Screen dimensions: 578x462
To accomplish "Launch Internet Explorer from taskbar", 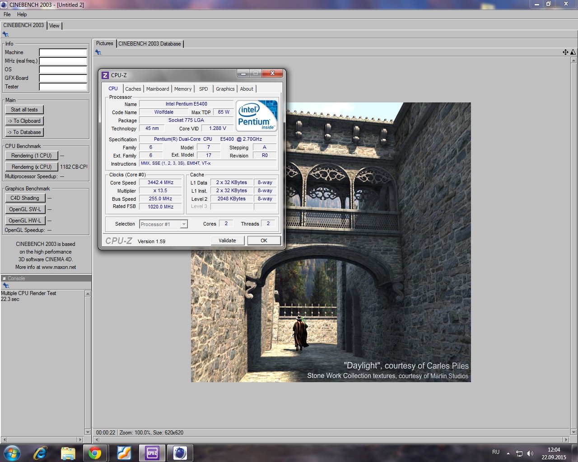I will 40,453.
